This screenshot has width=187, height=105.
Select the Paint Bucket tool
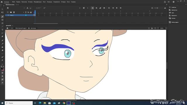pos(2,47)
